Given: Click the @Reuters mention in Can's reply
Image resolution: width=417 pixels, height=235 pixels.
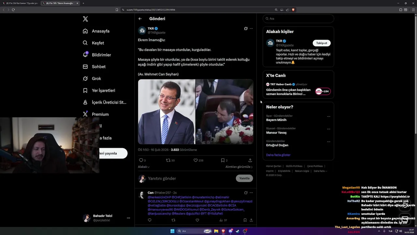Looking at the screenshot, I should point(179,213).
